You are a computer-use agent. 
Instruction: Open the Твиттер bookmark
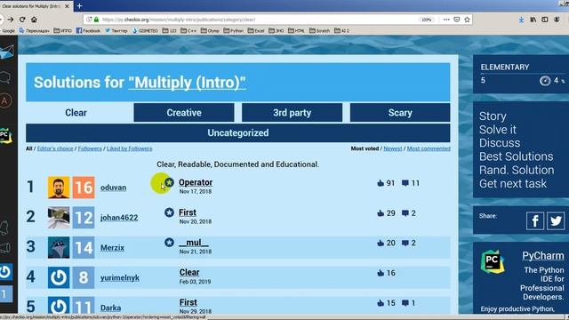[x=116, y=31]
